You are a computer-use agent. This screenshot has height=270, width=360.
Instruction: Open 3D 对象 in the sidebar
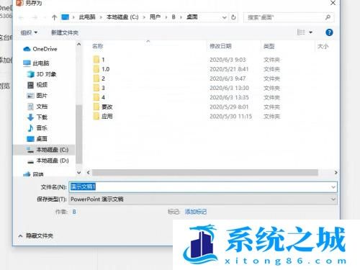[x=42, y=74]
